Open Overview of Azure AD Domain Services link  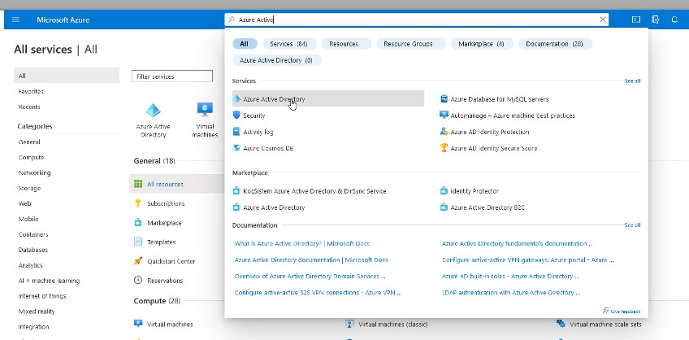click(310, 277)
